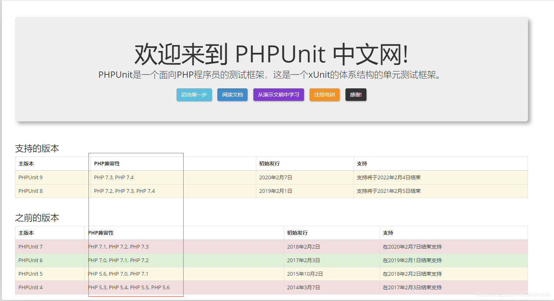Click the CSDN blog watermark link
Viewport: 554px width, 301px height.
click(x=514, y=294)
